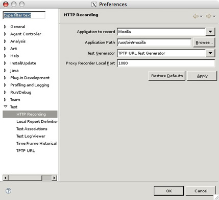Click the window resize grip corner
Viewport: 219px width, 200px height.
[x=216, y=197]
